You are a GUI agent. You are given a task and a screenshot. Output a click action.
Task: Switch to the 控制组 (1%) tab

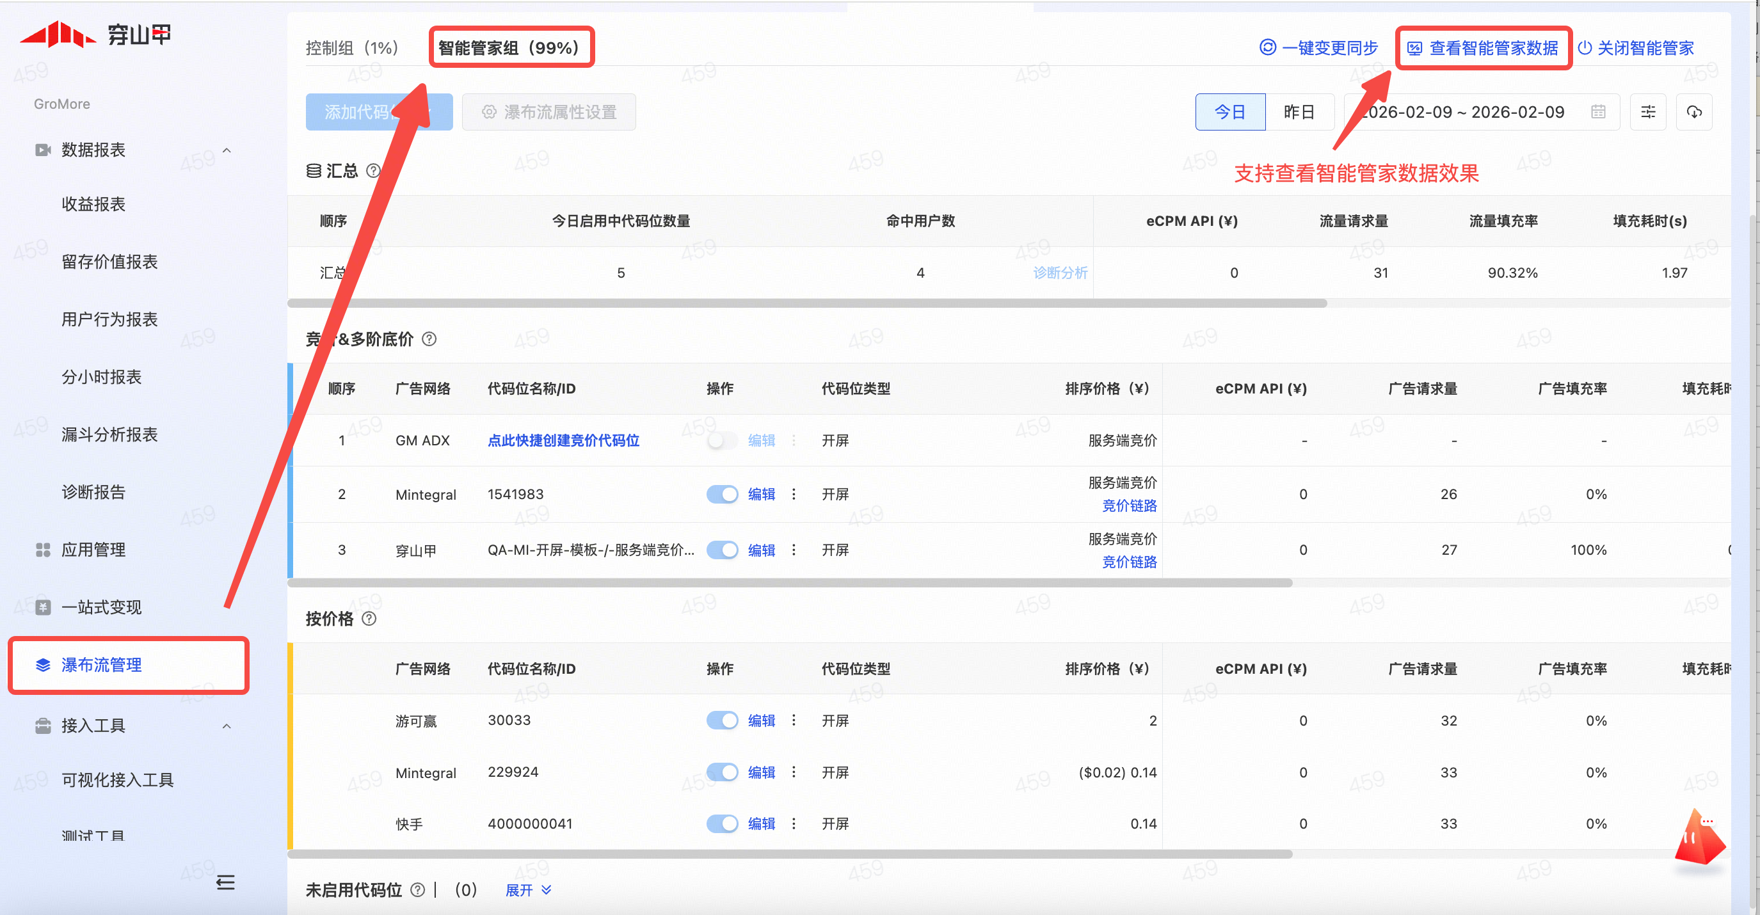[352, 48]
